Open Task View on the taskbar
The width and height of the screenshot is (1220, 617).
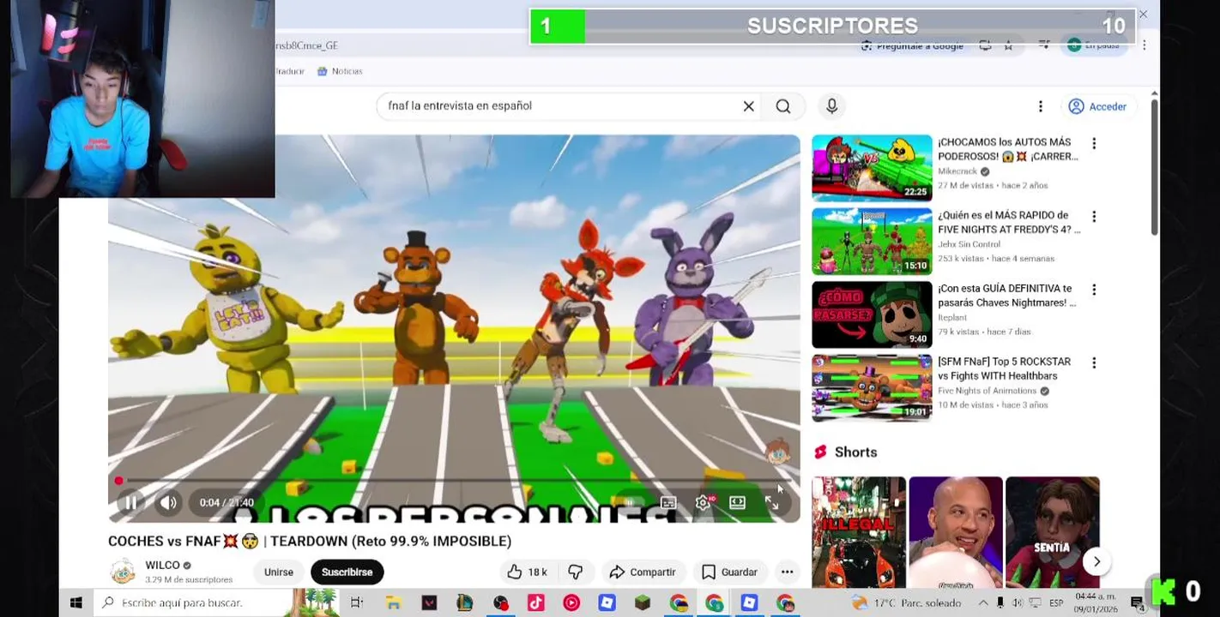pos(357,602)
